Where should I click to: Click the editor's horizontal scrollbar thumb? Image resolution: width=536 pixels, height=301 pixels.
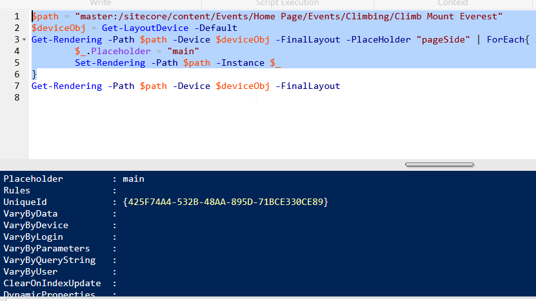tap(439, 164)
